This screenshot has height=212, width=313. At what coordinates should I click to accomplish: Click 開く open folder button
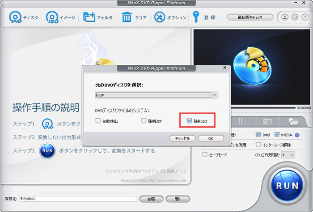pyautogui.click(x=178, y=199)
